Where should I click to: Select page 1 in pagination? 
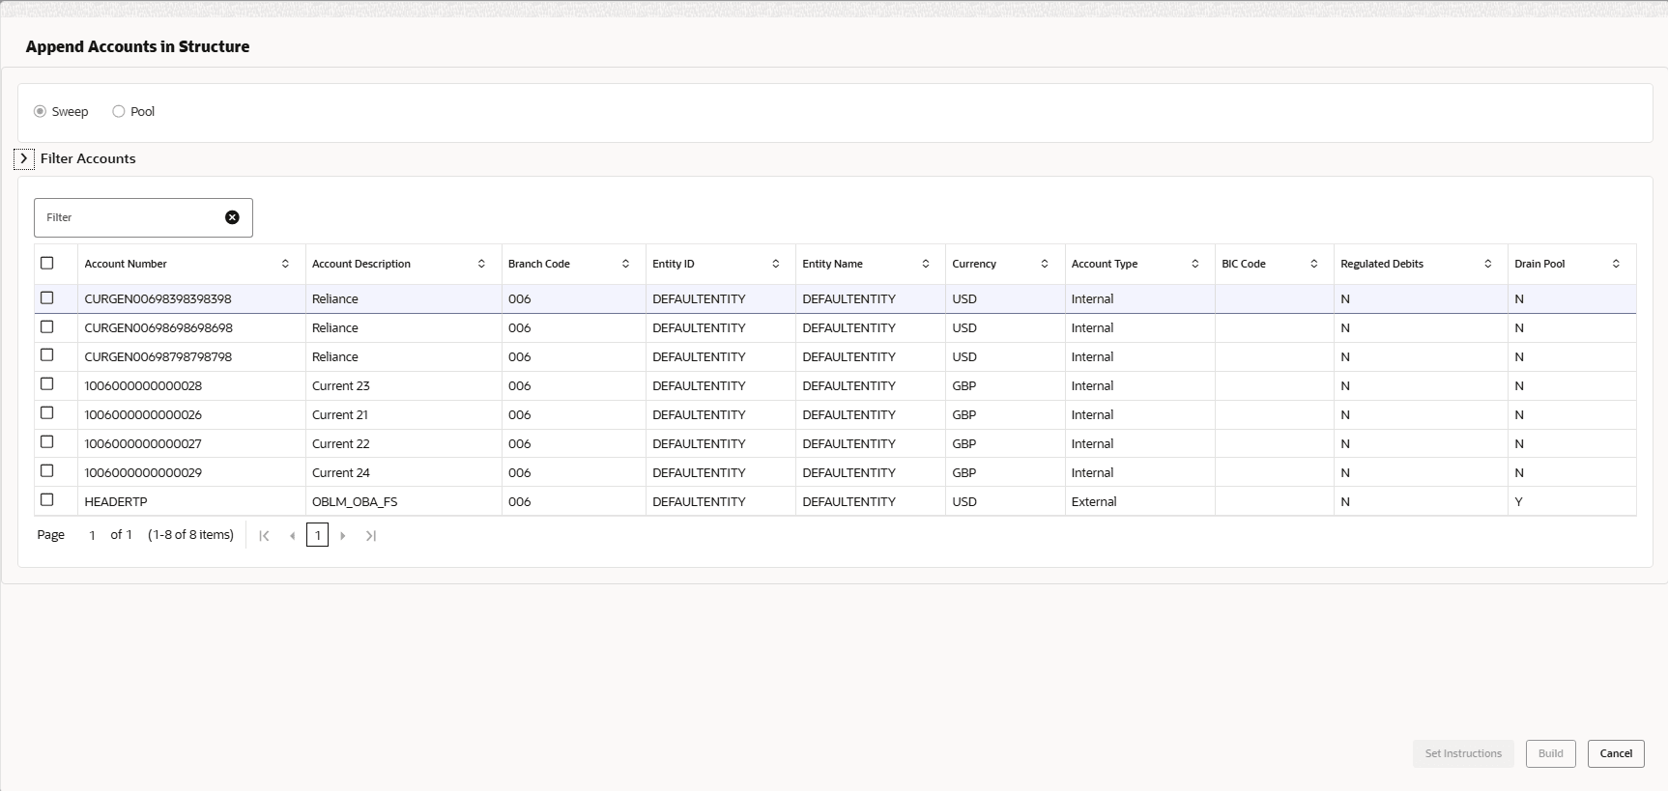(317, 535)
